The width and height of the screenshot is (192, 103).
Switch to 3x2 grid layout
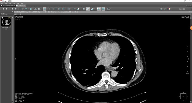(x=60, y=9)
